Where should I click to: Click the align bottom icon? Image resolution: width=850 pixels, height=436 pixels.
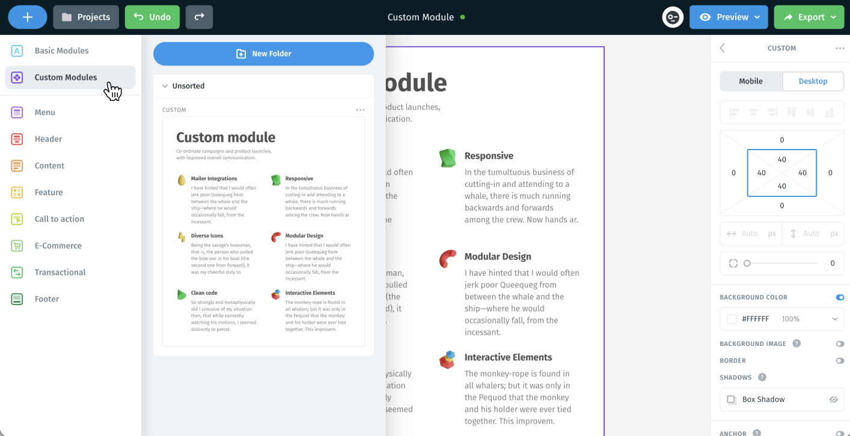click(x=830, y=112)
